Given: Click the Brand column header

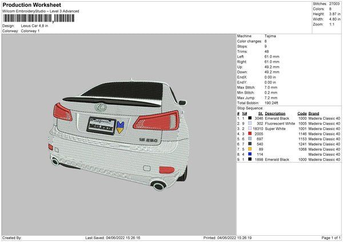Looking at the screenshot, I should [x=314, y=114].
